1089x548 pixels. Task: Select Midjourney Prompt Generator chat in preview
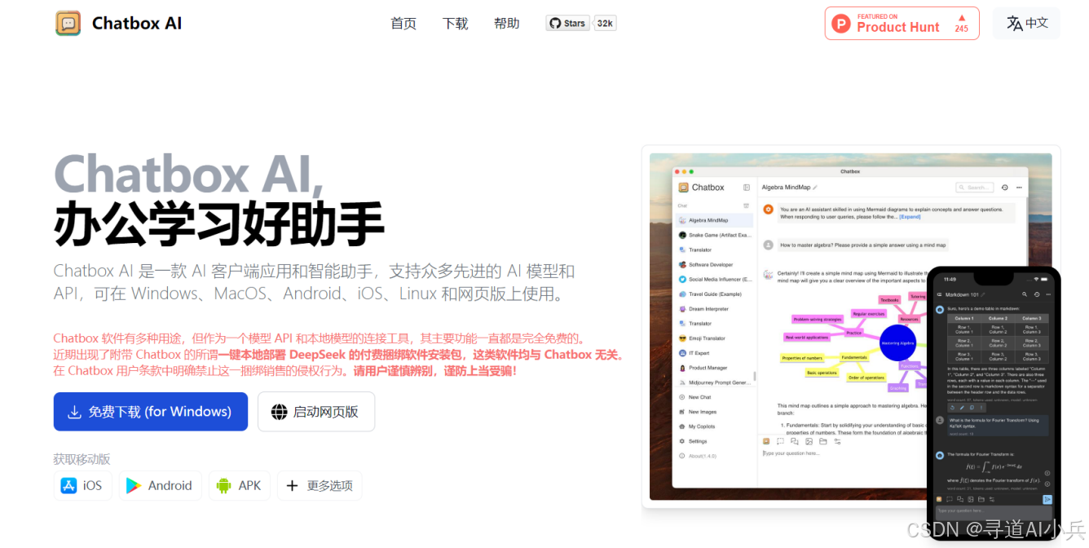715,382
